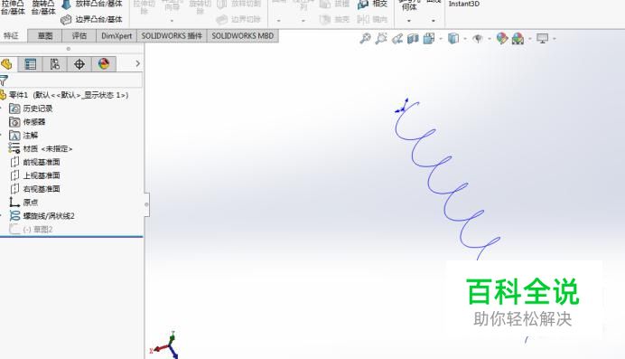Click the Extruded Boss/Base (拉伸凸台/基体) tool
The height and width of the screenshot is (359, 625).
click(13, 7)
